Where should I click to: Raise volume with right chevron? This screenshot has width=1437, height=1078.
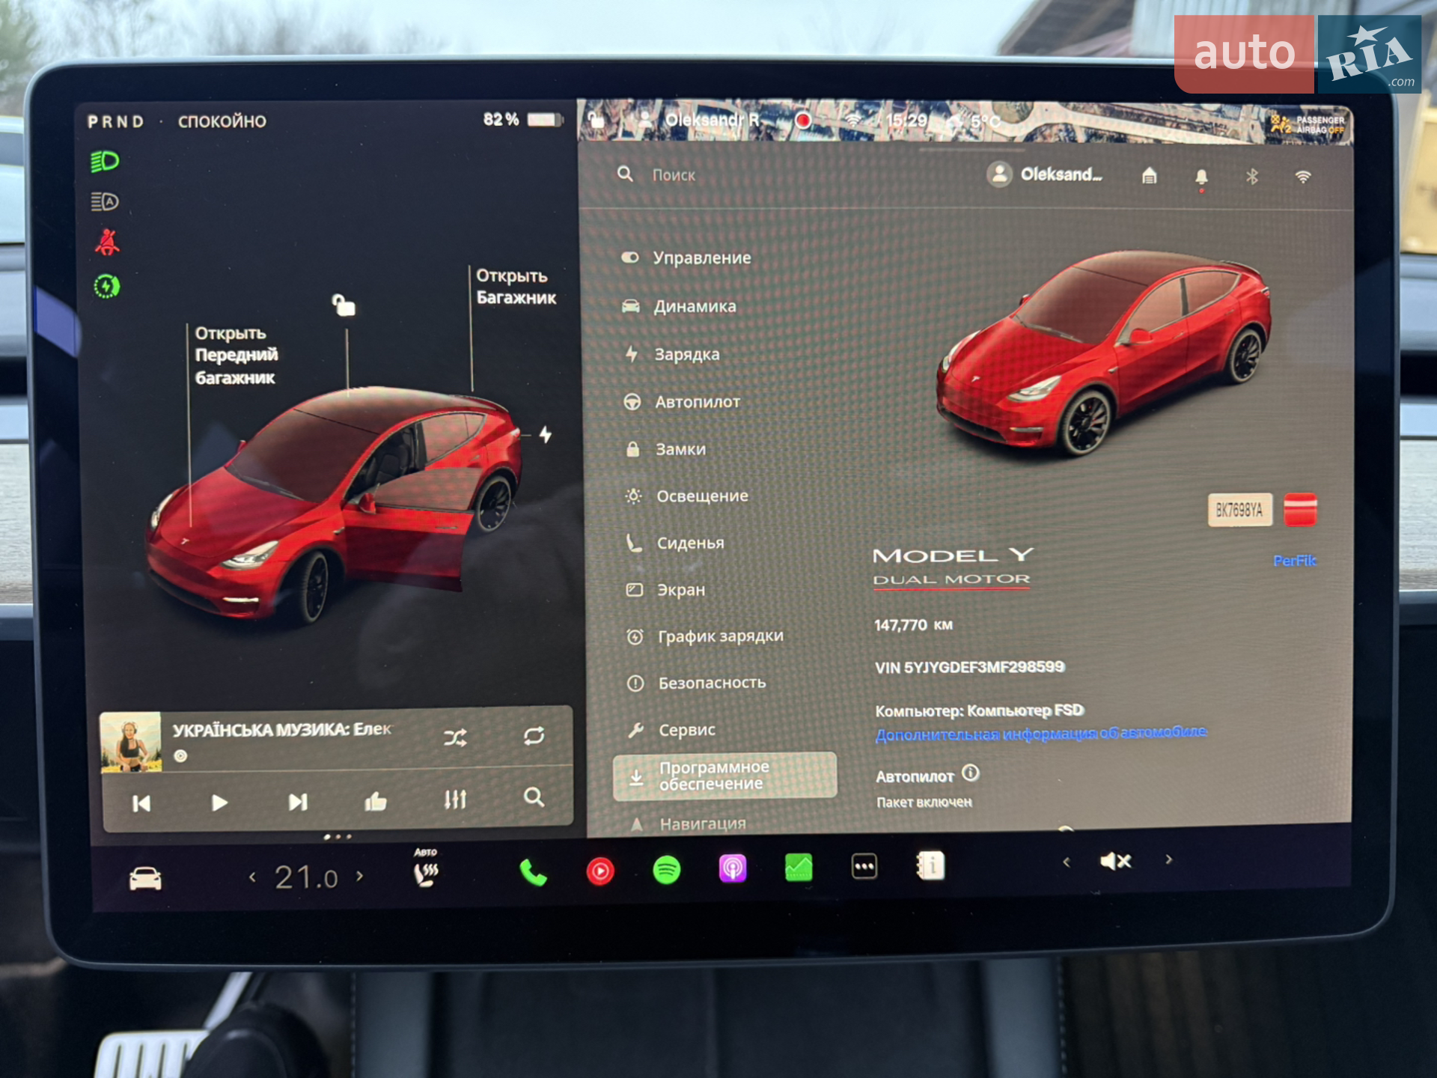[1169, 860]
